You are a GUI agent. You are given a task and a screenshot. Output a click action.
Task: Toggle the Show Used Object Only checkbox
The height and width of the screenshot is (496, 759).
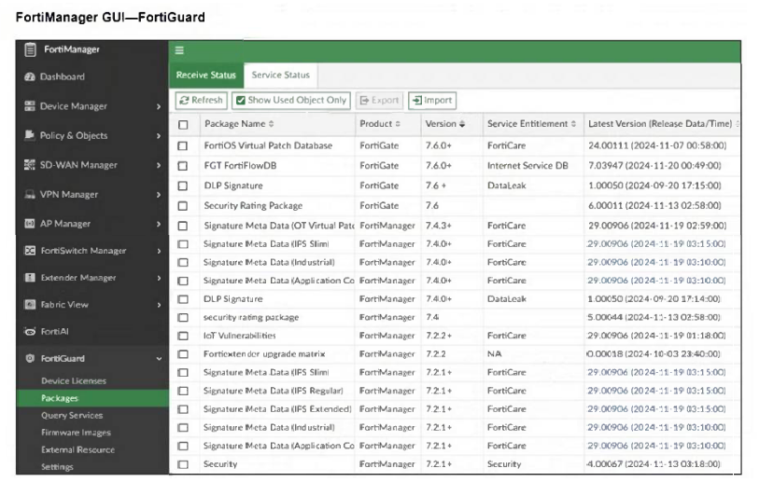(x=241, y=101)
